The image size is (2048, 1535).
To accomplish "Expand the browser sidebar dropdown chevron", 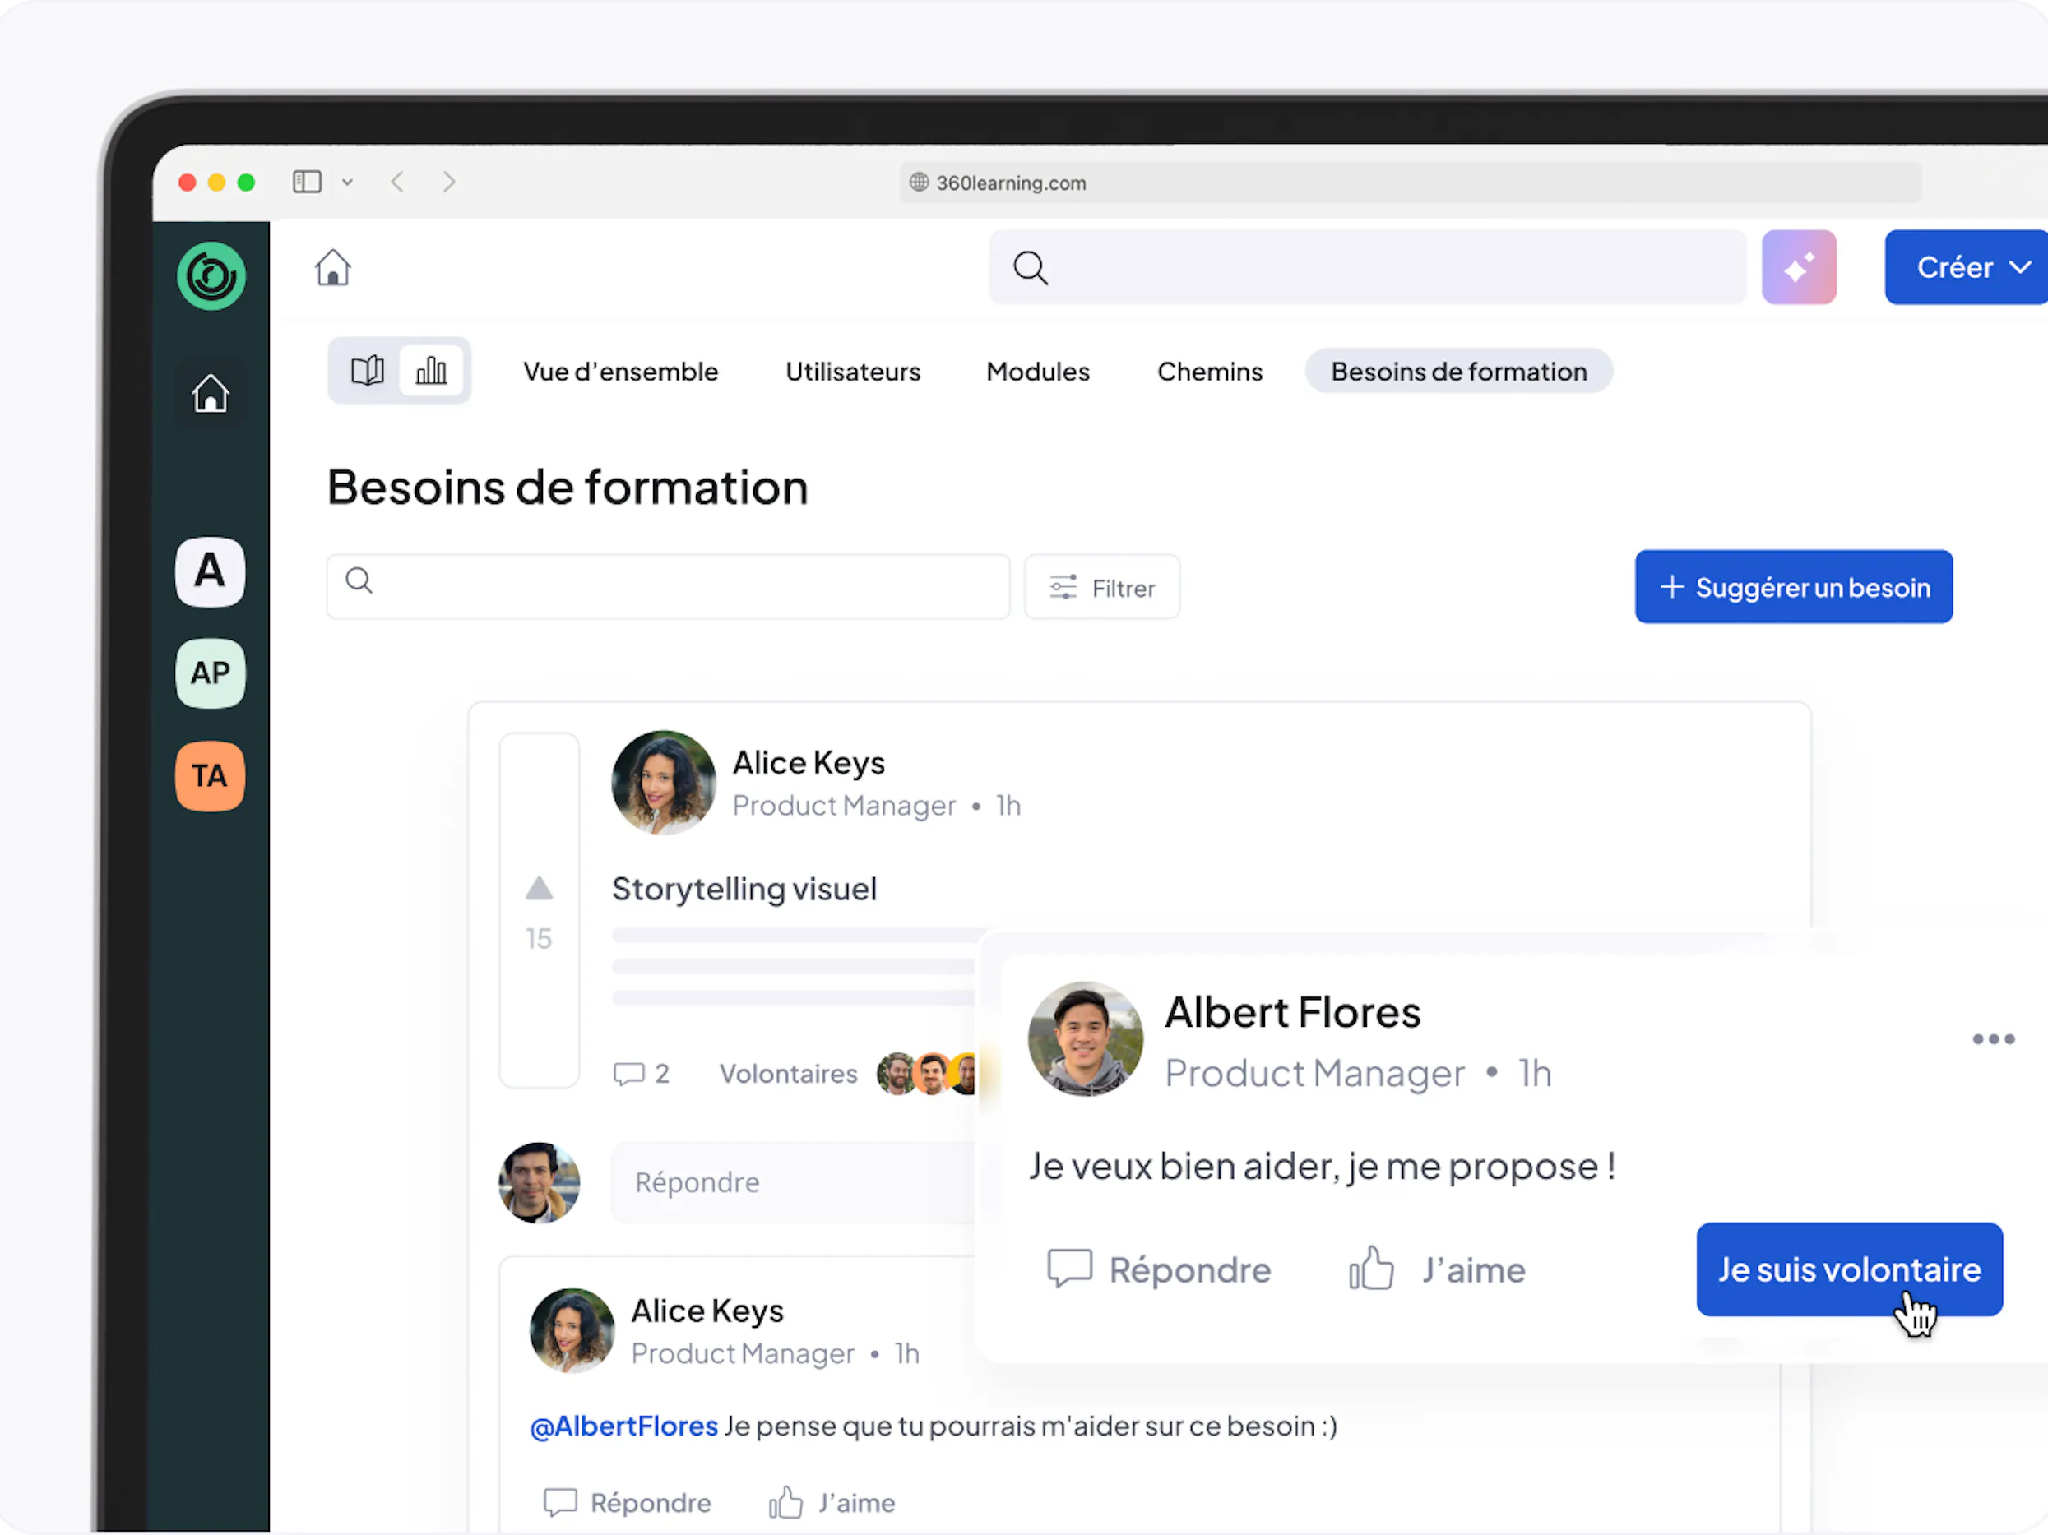I will [x=347, y=183].
